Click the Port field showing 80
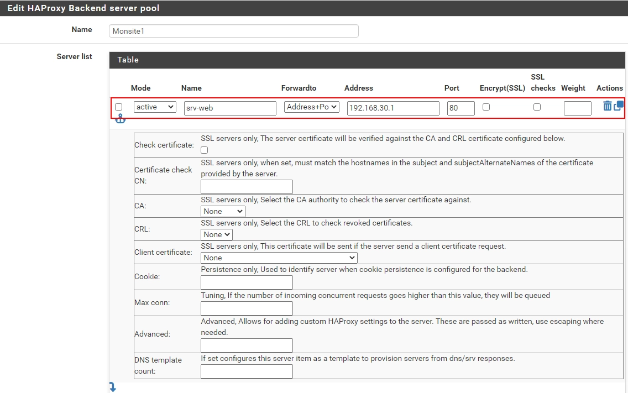The height and width of the screenshot is (393, 628). (460, 108)
